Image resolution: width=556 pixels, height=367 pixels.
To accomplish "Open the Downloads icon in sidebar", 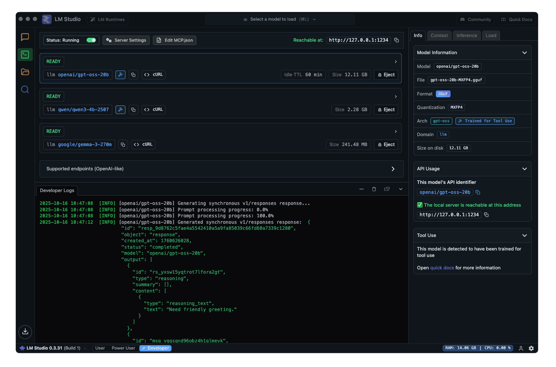I will click(25, 332).
